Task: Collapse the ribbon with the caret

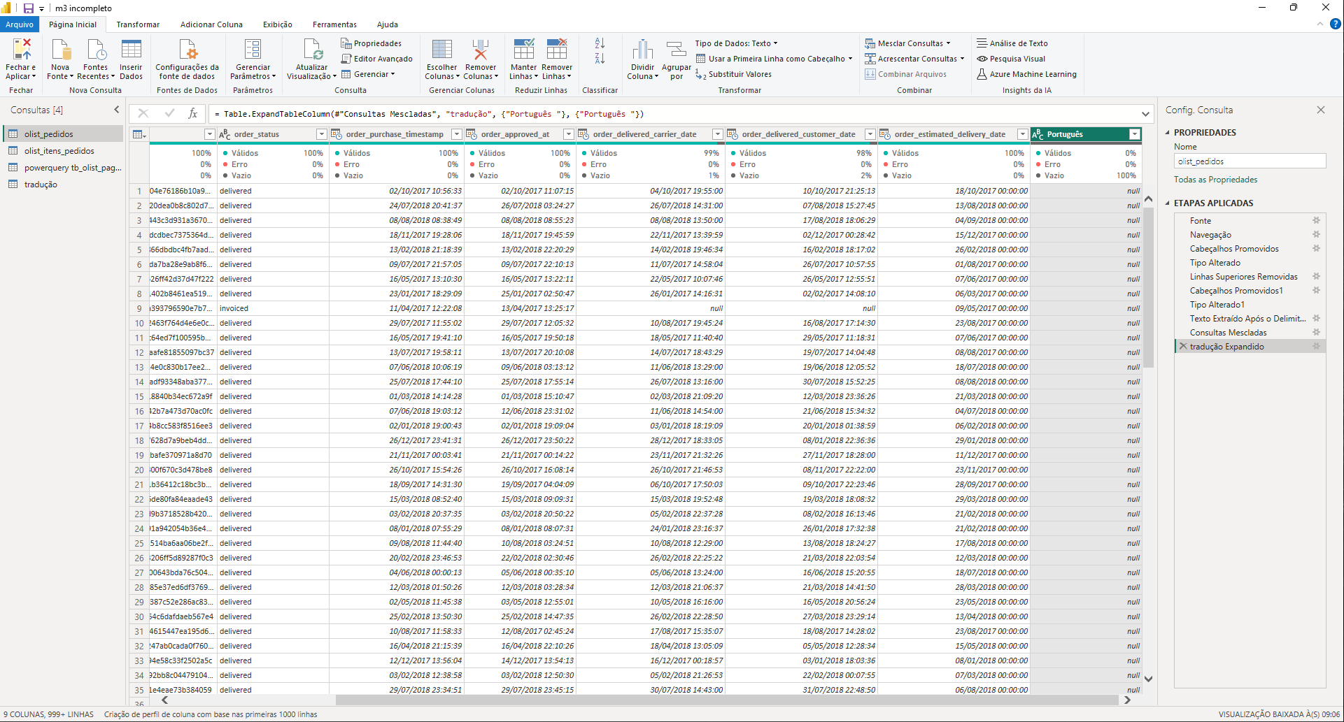Action: pos(1320,24)
